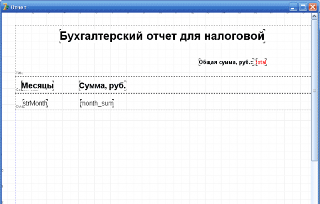Screen dimensions: 320x204
Task: Select the report title label 'Бухгалтерский отчет для налоговой'
Action: click(x=162, y=36)
